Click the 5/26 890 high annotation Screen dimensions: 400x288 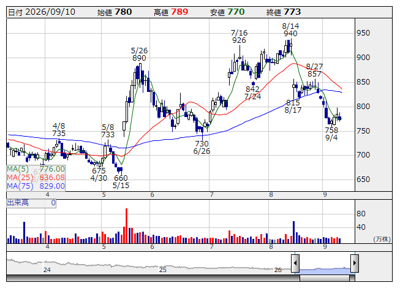139,55
